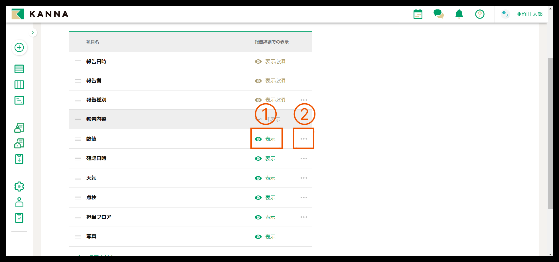Viewport: 559px width, 262px height.
Task: Open the three-dot menu for 確認日時
Action: point(303,158)
